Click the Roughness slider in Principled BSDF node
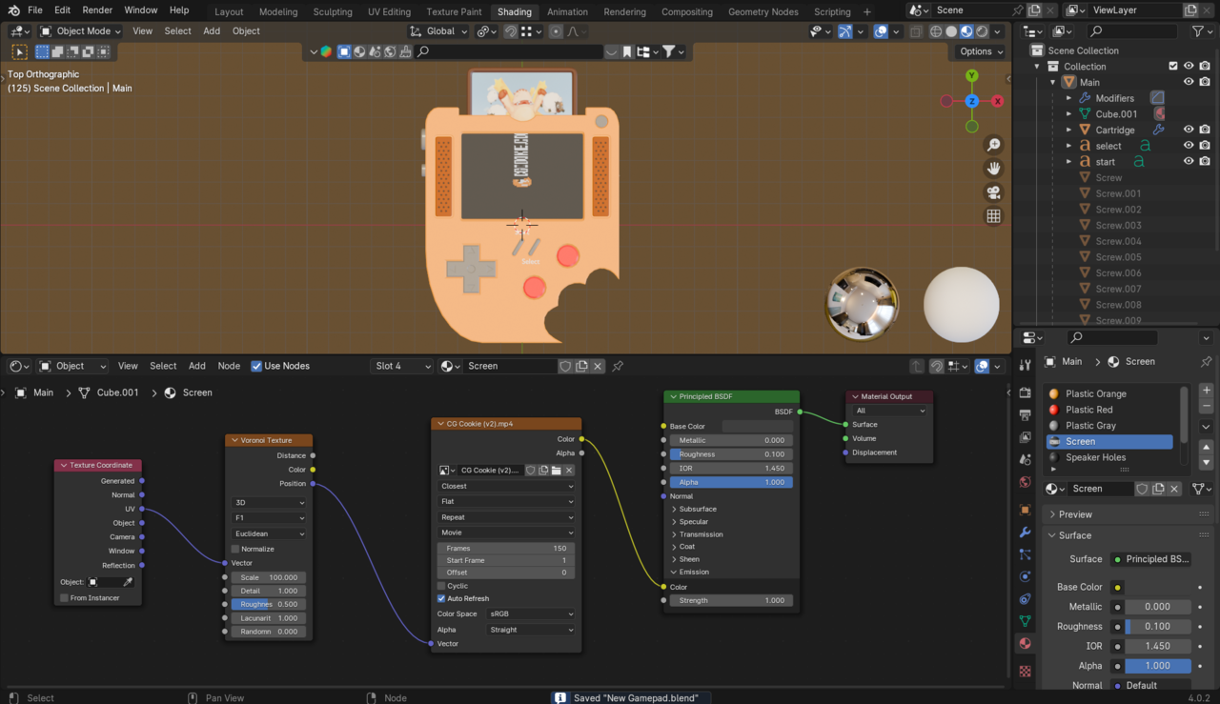This screenshot has height=704, width=1220. [x=731, y=454]
